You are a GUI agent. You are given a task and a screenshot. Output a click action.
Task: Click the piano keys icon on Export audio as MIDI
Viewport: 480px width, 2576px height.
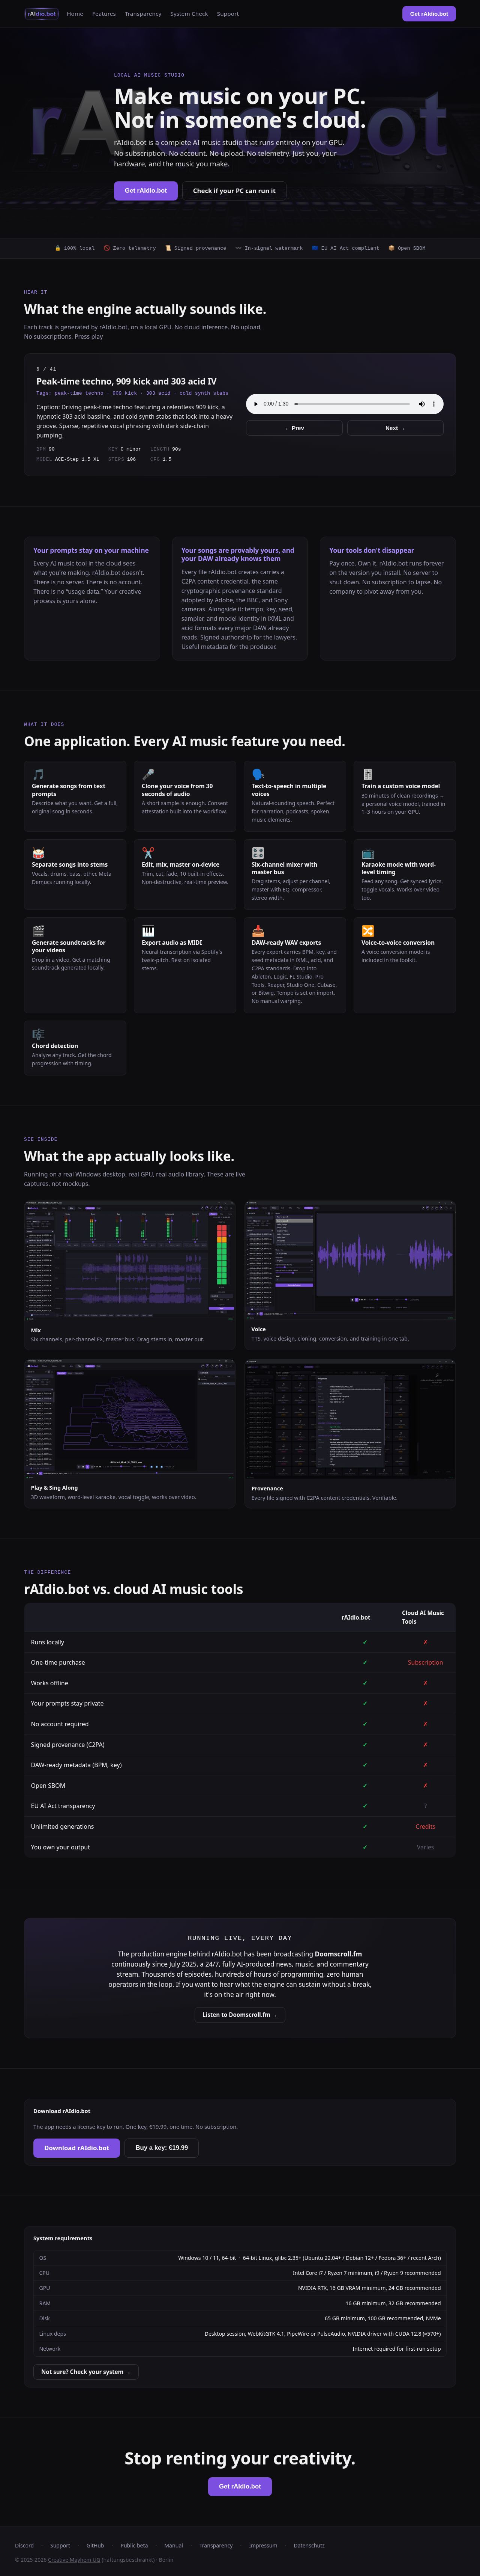pos(148,931)
